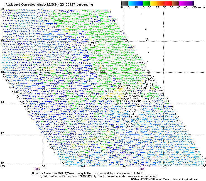Click the chart title 'Rapidscat Corrected Winds(12.5KM)'
This screenshot has height=181, width=206.
(x=32, y=5)
